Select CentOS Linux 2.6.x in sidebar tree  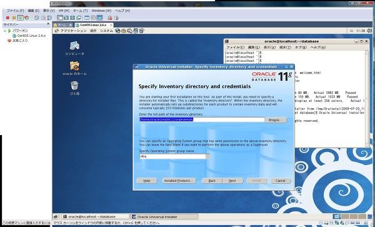pos(29,36)
